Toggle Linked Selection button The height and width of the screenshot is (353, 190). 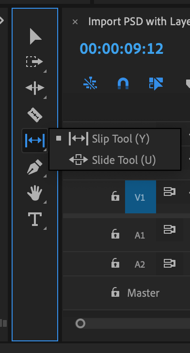pyautogui.click(x=156, y=83)
